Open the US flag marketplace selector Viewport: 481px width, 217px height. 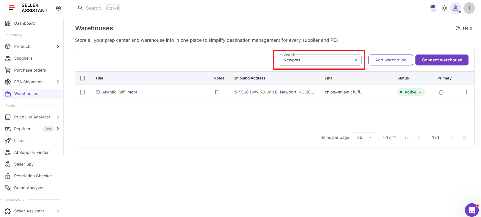pos(434,8)
